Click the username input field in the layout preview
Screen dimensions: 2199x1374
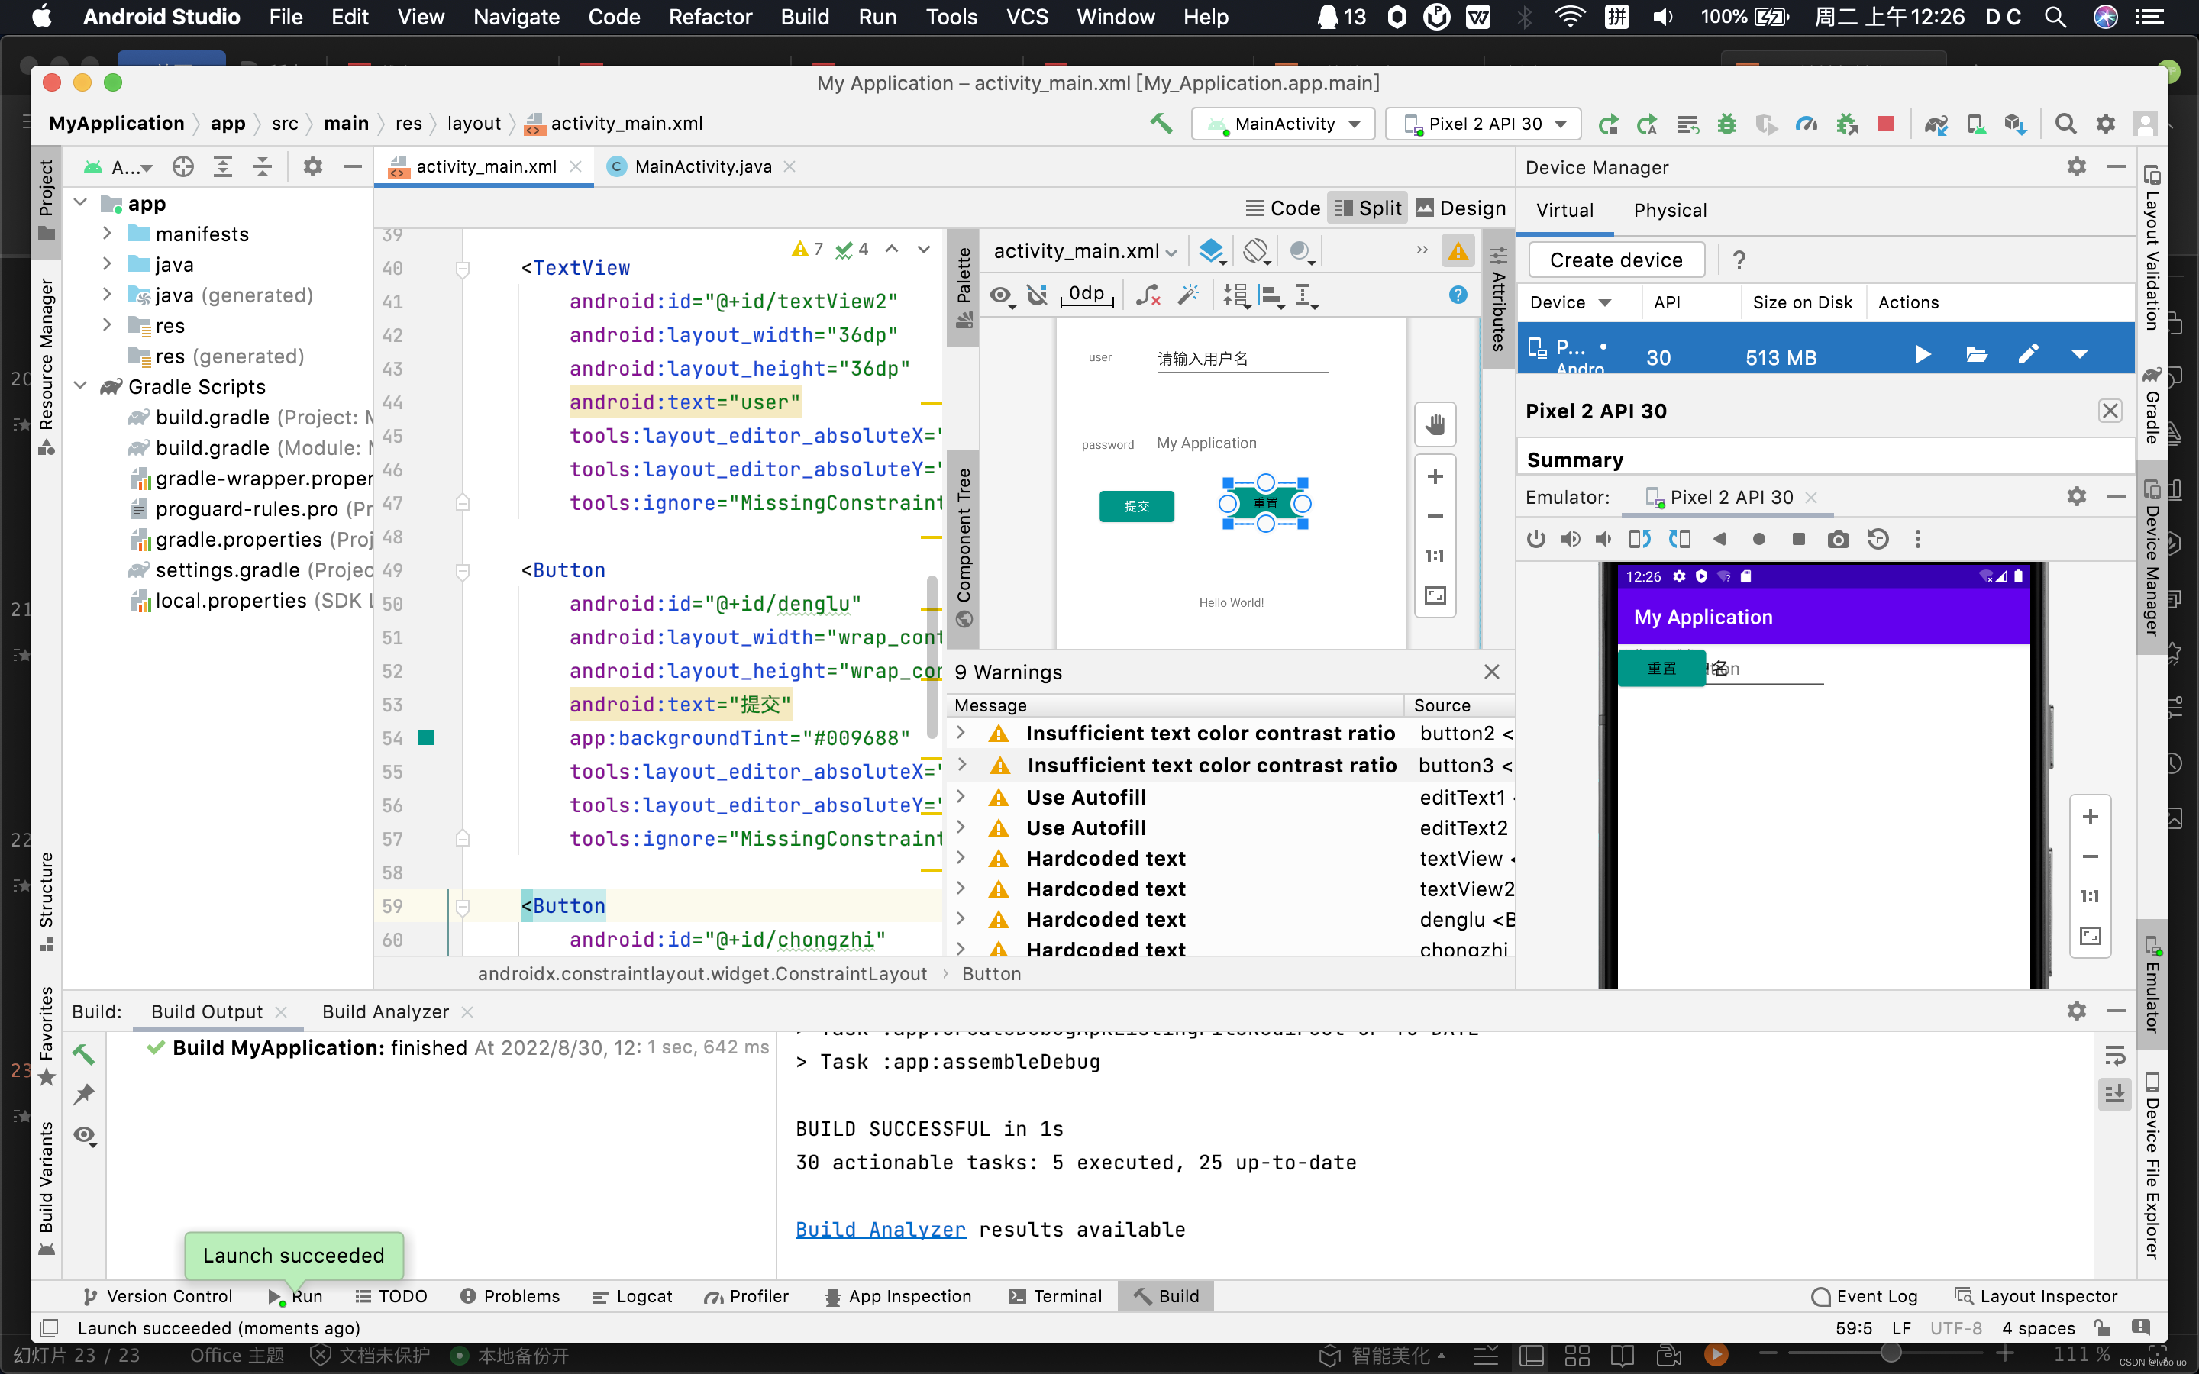(x=1238, y=358)
